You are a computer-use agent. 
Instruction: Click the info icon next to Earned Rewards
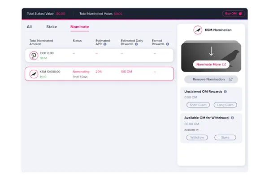pyautogui.click(x=167, y=44)
